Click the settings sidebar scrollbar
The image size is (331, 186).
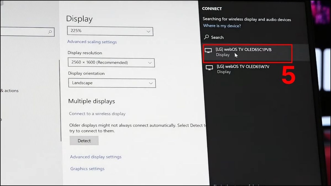[x=60, y=101]
